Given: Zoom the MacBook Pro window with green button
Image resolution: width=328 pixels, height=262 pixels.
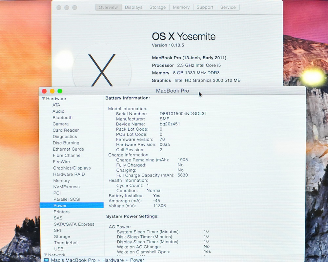Looking at the screenshot, I should 60,91.
